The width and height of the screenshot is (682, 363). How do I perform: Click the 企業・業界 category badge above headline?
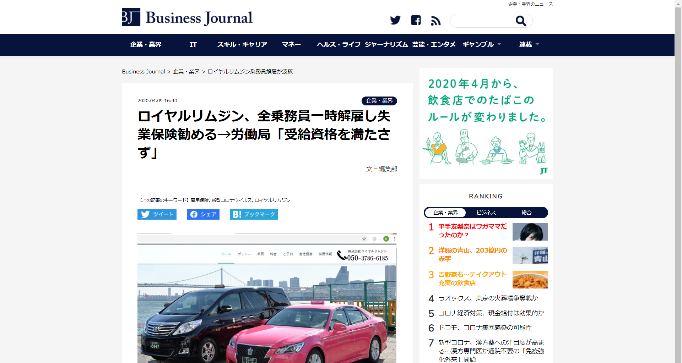(x=379, y=101)
